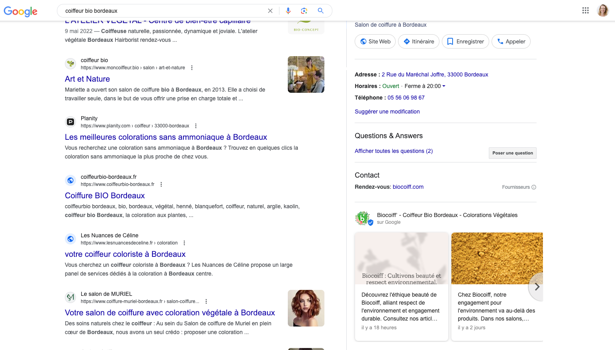Click Poser une question button
Viewport: 615px width, 350px height.
click(x=512, y=153)
